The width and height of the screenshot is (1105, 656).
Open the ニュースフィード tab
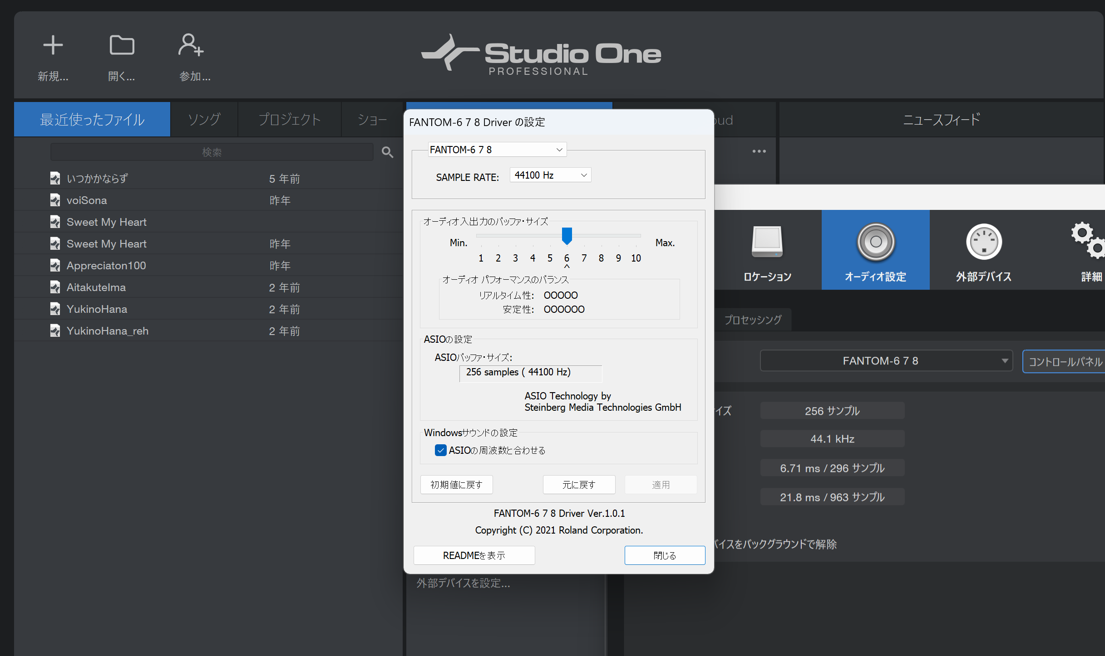pos(942,120)
